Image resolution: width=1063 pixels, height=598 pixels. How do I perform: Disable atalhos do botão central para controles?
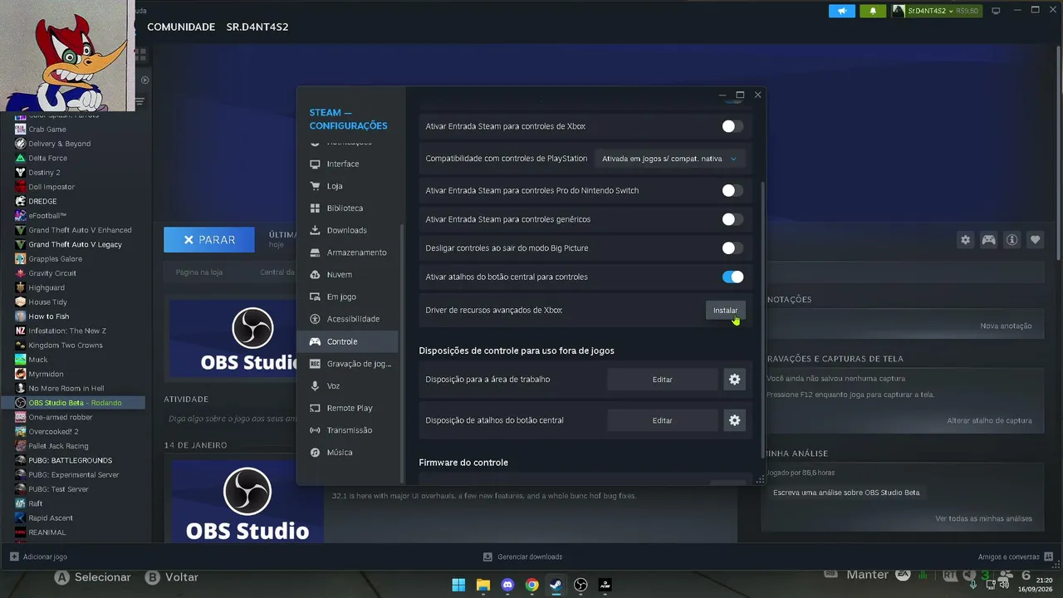click(732, 277)
